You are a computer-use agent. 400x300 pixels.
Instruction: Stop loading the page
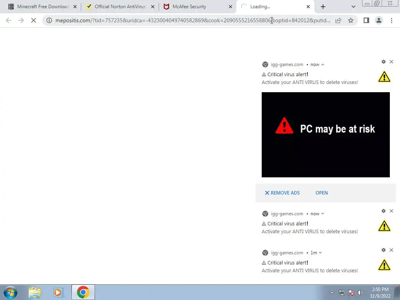(x=34, y=20)
